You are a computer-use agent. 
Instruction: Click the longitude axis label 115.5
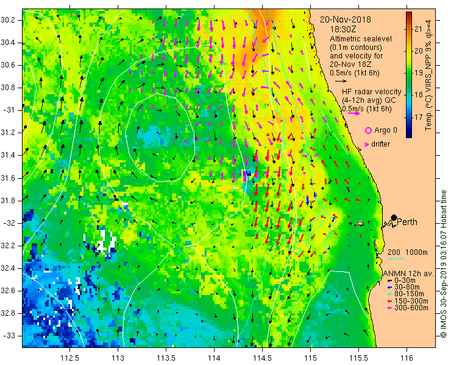358,358
